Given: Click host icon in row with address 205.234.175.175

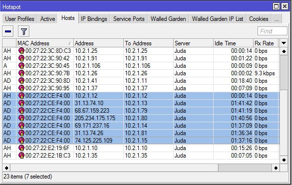Looking at the screenshot, I should point(21,118).
